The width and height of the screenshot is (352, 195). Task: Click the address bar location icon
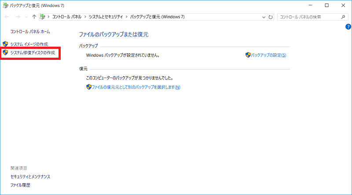pyautogui.click(x=42, y=17)
